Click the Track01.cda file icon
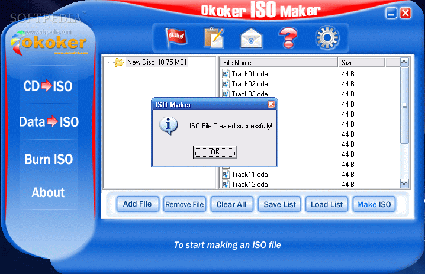This screenshot has width=425, height=274. [x=226, y=74]
